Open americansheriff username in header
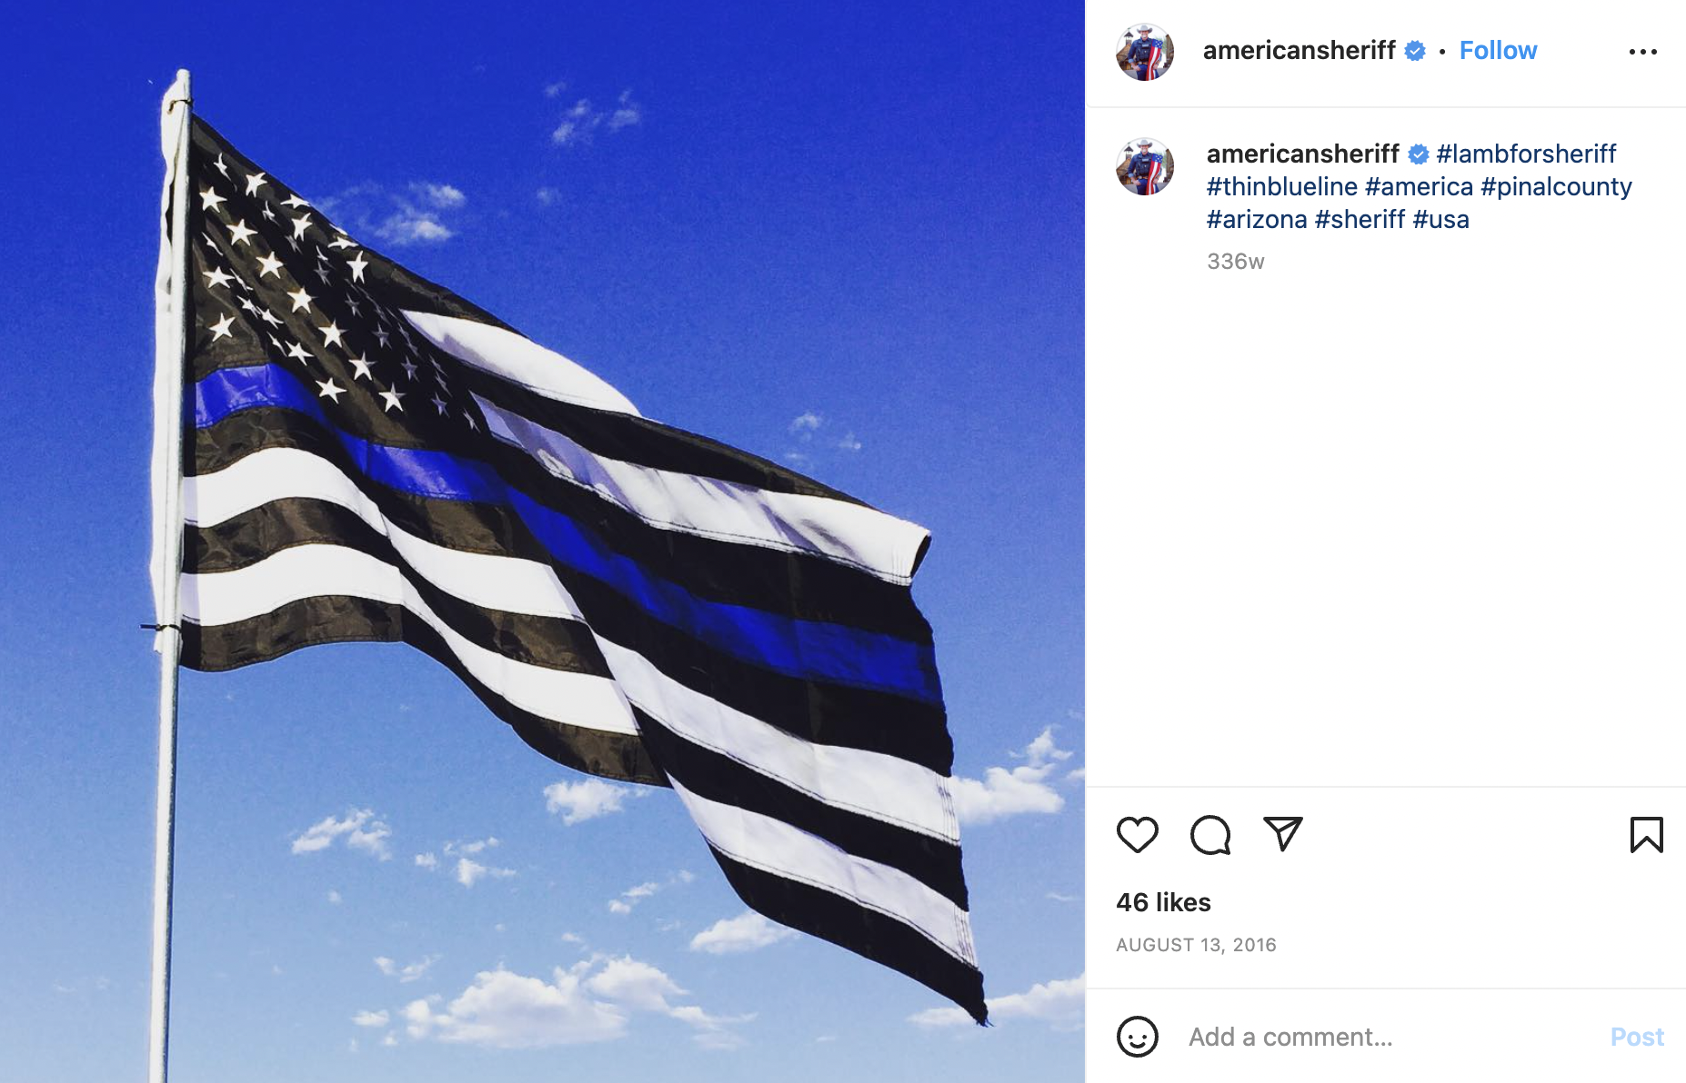 click(x=1299, y=50)
